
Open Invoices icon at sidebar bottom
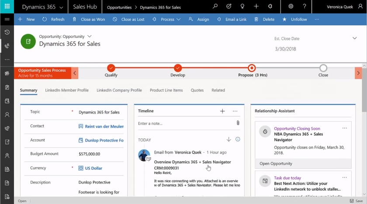point(7,197)
